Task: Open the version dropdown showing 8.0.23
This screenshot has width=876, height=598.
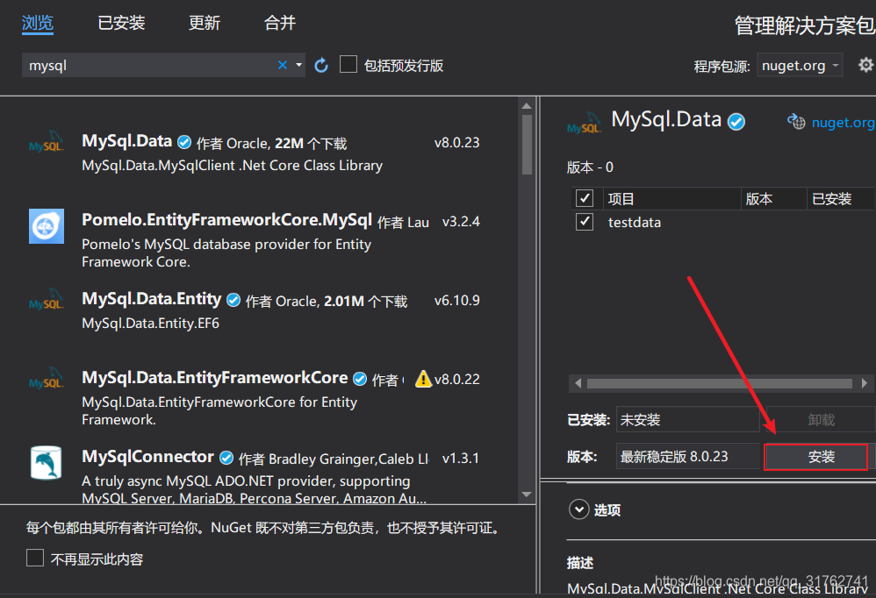Action: pos(688,456)
